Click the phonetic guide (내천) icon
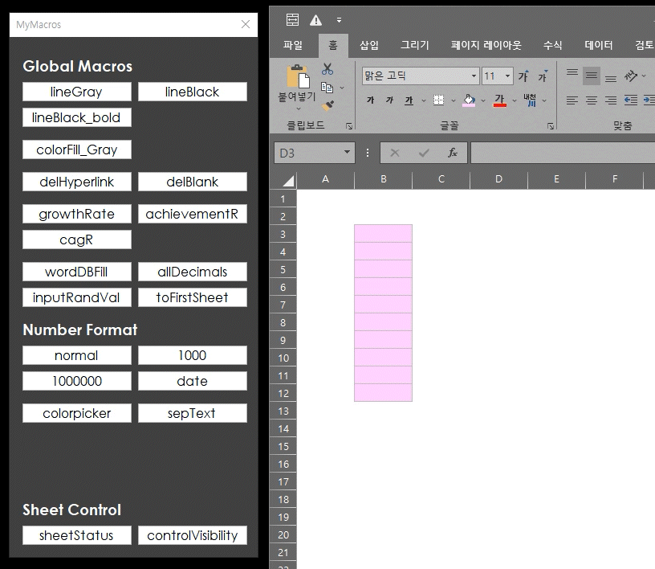The height and width of the screenshot is (569, 655). pos(530,100)
